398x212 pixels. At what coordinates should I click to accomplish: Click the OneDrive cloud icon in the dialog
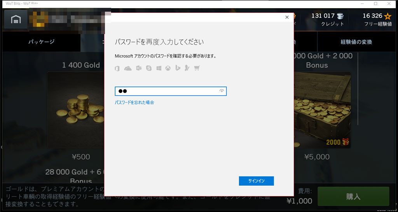pos(127,68)
